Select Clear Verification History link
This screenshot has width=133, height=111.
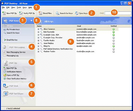coord(17,79)
